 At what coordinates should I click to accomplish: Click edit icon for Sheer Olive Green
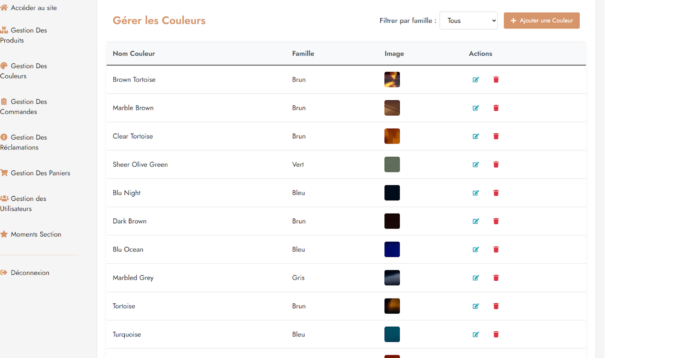(x=476, y=165)
